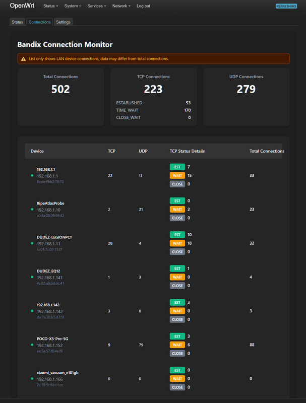306x403 pixels.
Task: Click the CLOSE badge for 192.168.1.142
Action: pyautogui.click(x=177, y=319)
